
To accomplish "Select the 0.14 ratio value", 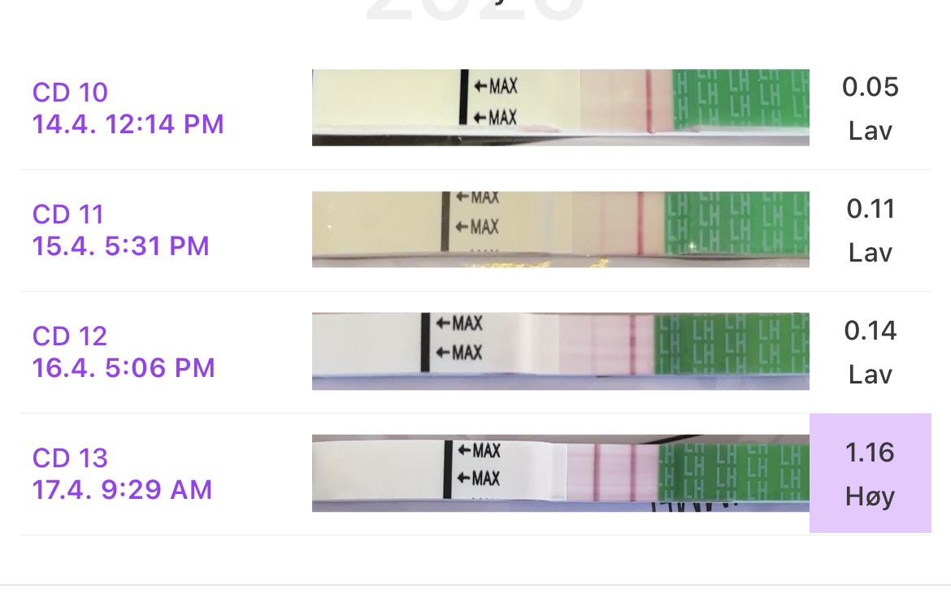I will [x=870, y=331].
